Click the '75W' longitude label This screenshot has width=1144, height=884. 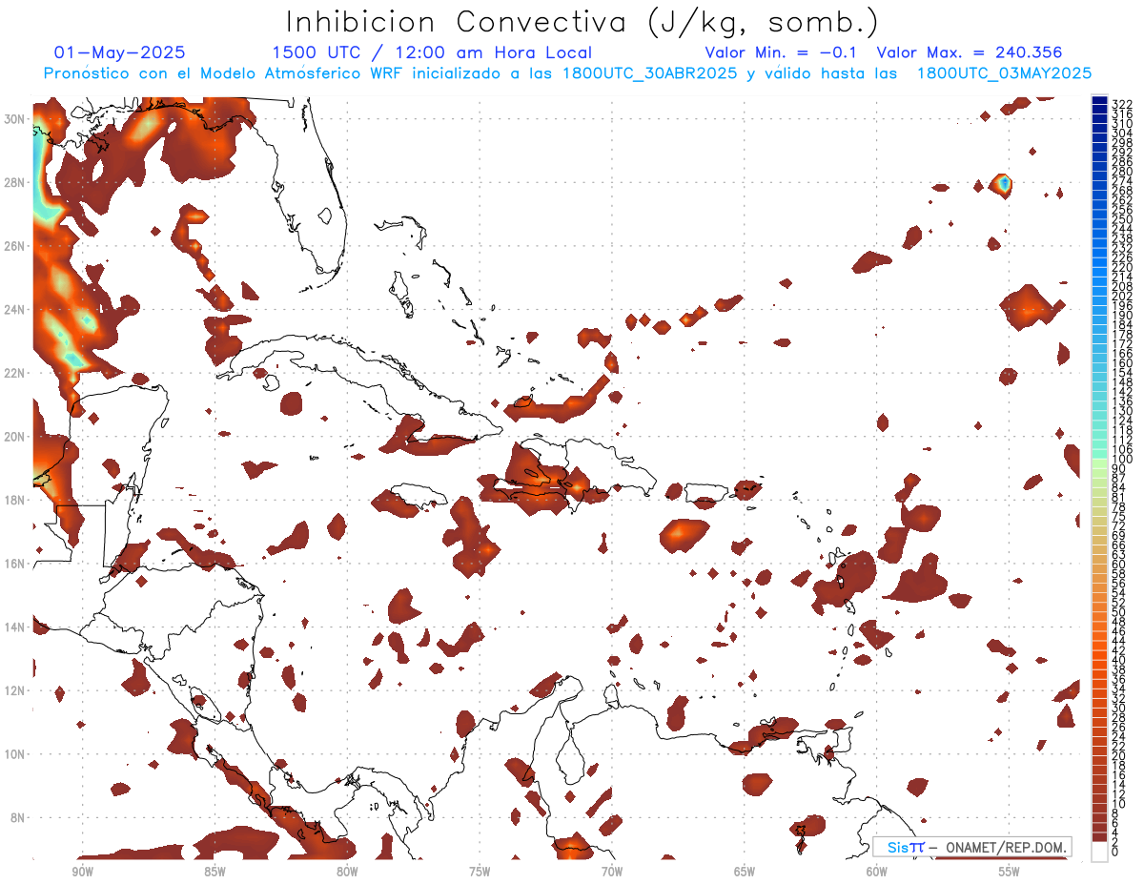[480, 872]
